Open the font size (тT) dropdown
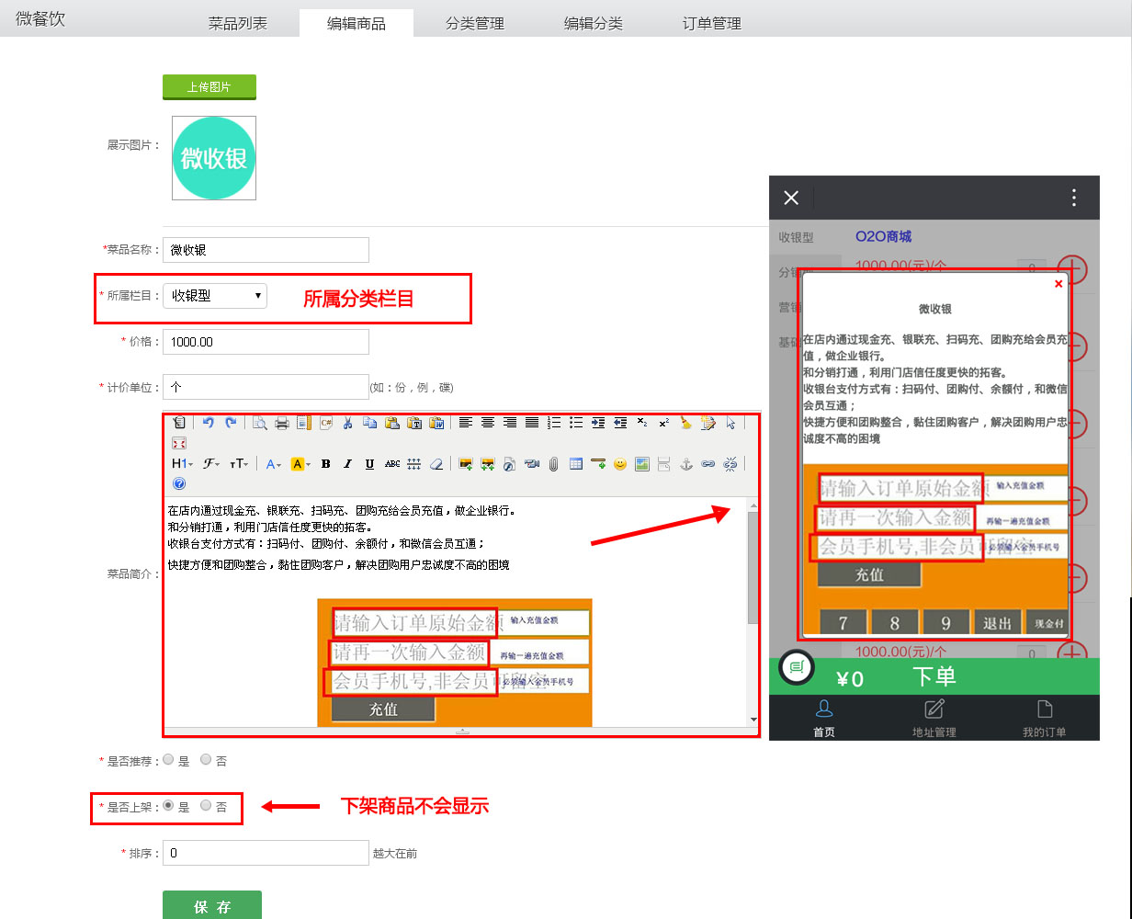1132x919 pixels. (239, 464)
